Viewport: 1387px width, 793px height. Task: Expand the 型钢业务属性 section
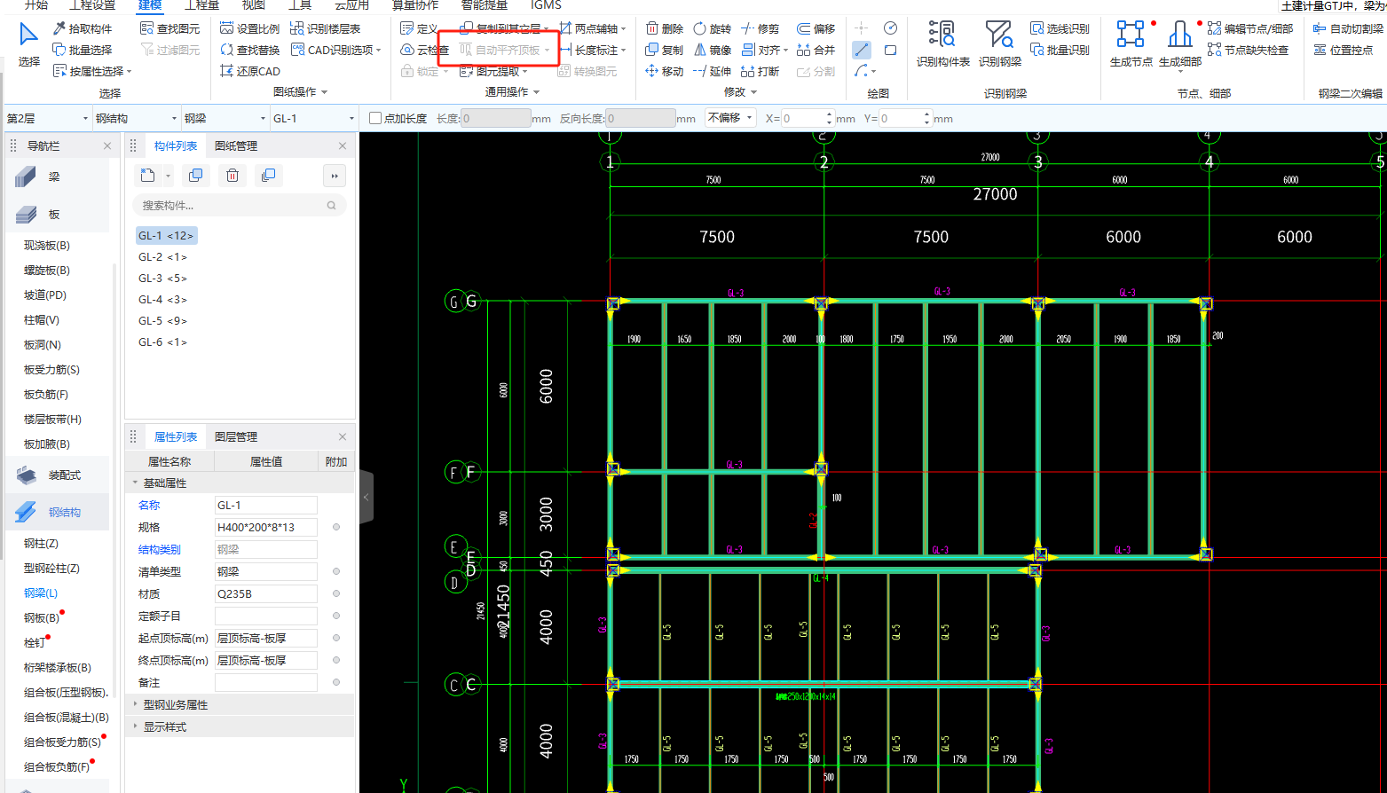coord(175,704)
